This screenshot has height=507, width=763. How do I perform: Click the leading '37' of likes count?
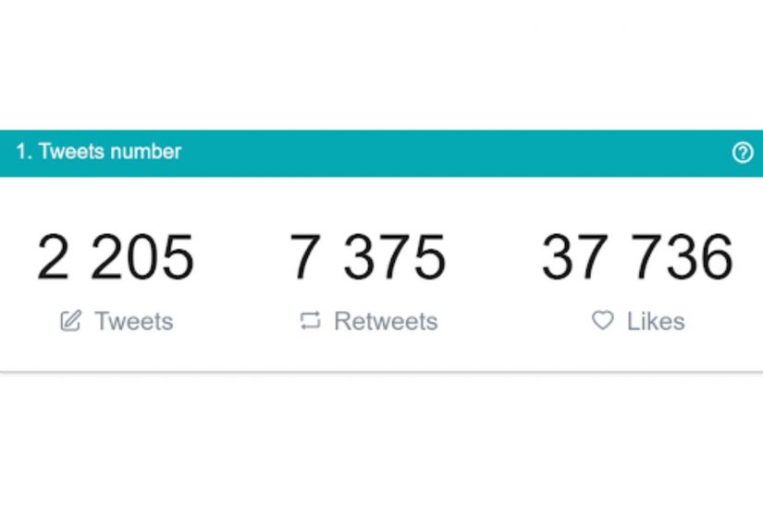[x=567, y=258]
